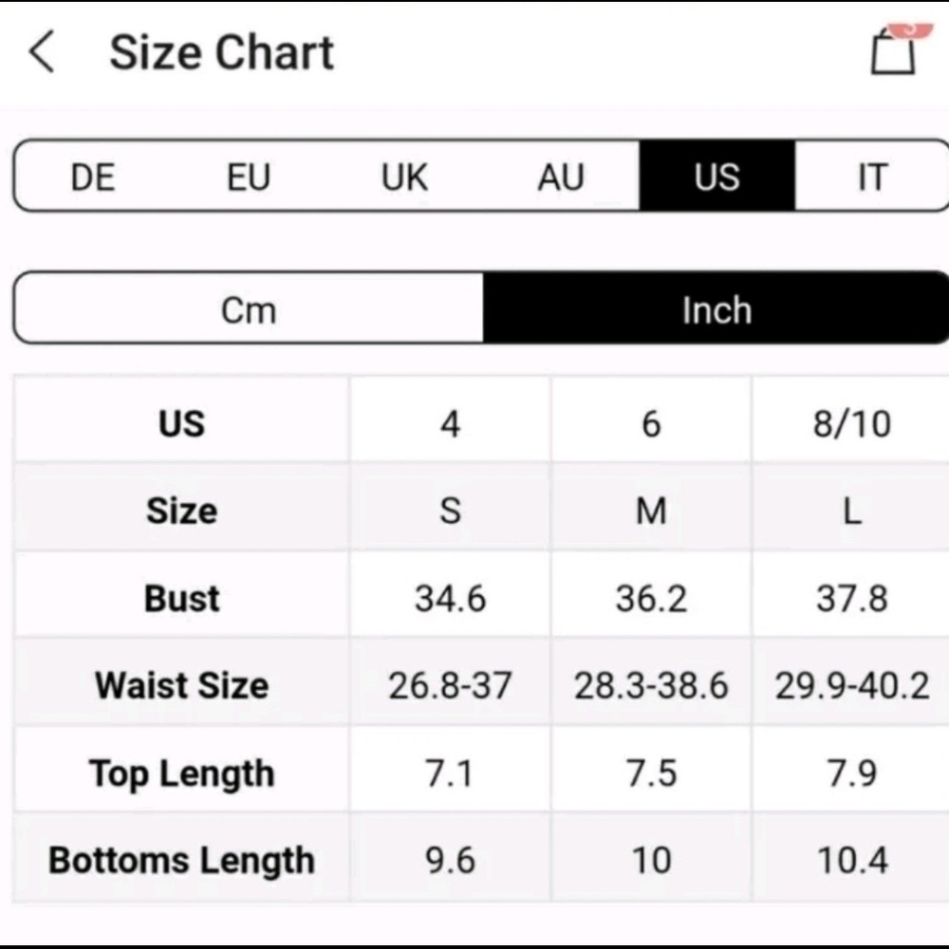Screen dimensions: 949x949
Task: Select the S size cell
Action: (450, 510)
